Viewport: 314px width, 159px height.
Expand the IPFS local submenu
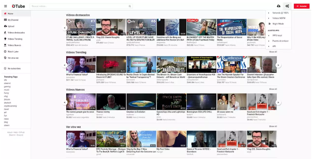click(277, 35)
